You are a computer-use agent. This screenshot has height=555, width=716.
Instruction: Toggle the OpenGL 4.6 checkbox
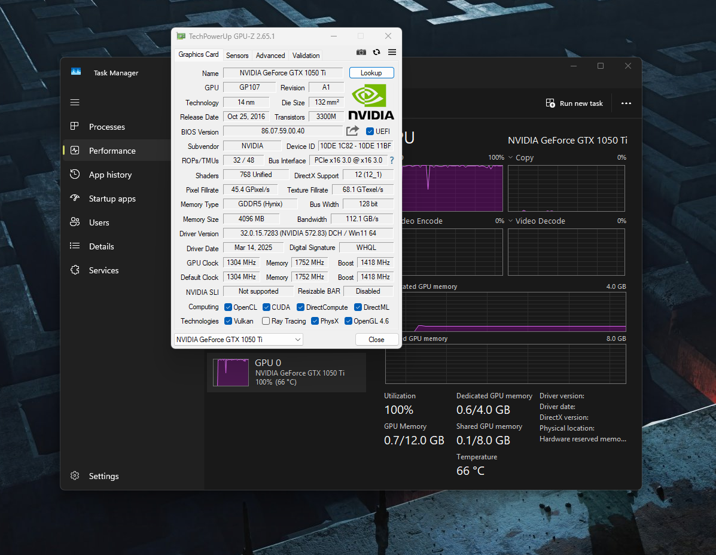coord(348,321)
